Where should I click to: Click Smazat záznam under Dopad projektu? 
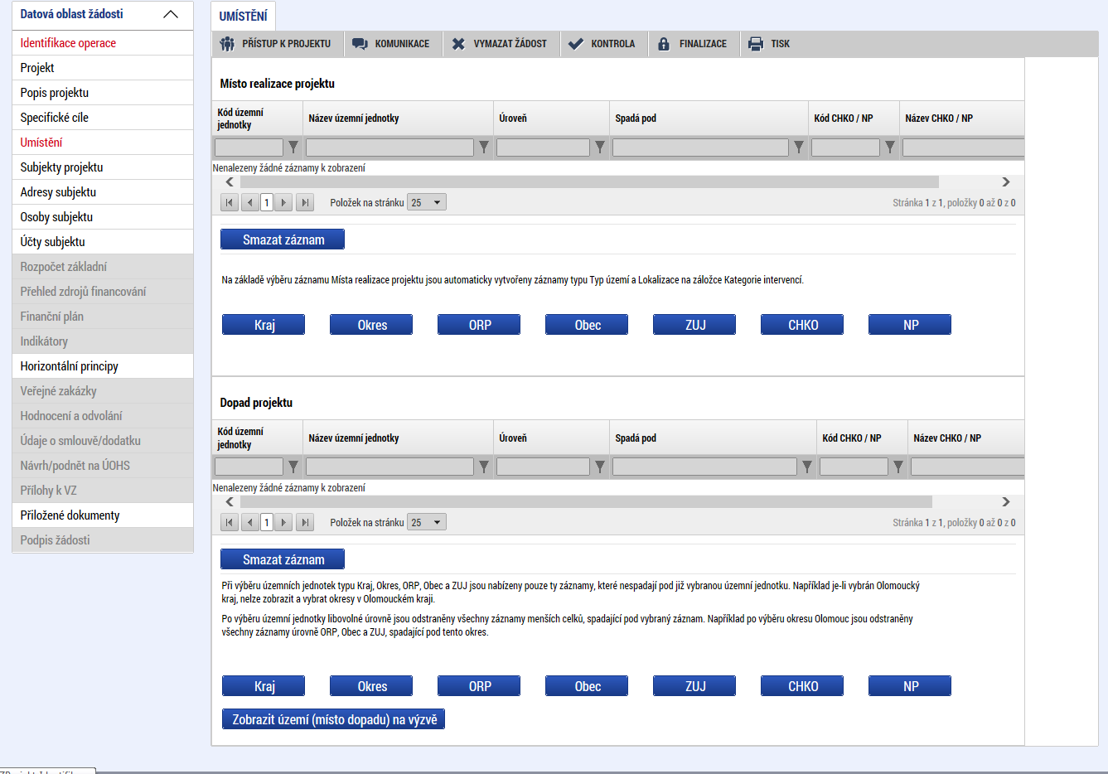[283, 559]
